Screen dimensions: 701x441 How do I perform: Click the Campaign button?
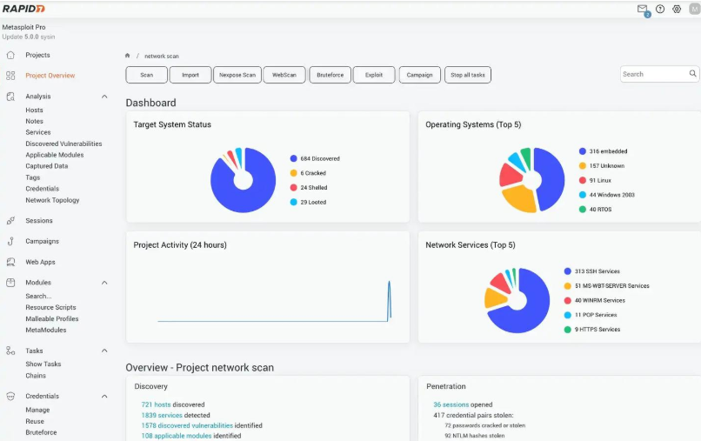420,75
